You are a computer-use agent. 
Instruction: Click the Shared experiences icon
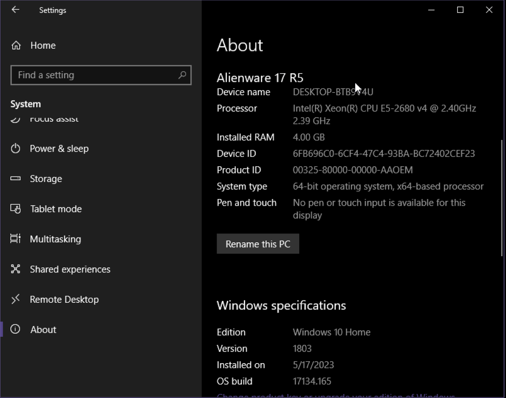16,269
